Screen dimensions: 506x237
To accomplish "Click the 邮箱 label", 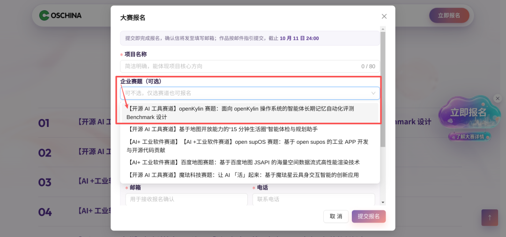I will (135, 187).
